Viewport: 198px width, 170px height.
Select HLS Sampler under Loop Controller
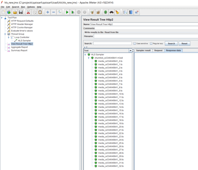24,40
